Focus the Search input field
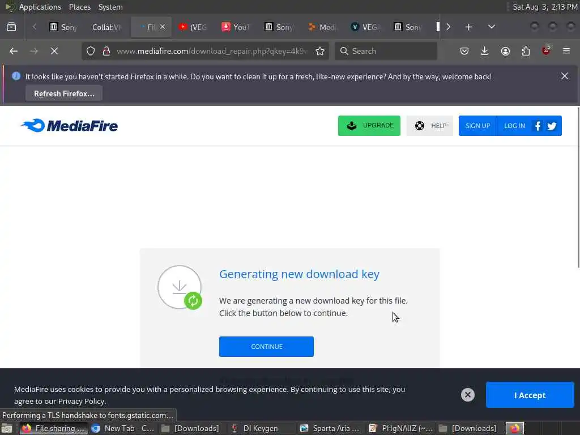This screenshot has width=580, height=435. pyautogui.click(x=386, y=51)
